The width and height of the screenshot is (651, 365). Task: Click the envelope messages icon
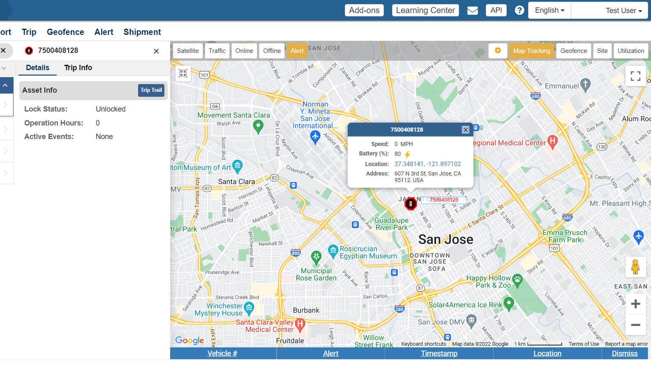click(x=473, y=10)
